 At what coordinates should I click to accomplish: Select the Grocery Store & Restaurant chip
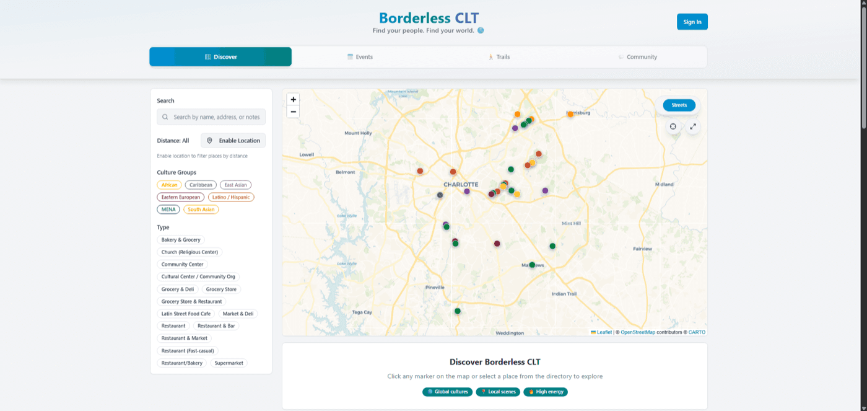click(x=191, y=301)
